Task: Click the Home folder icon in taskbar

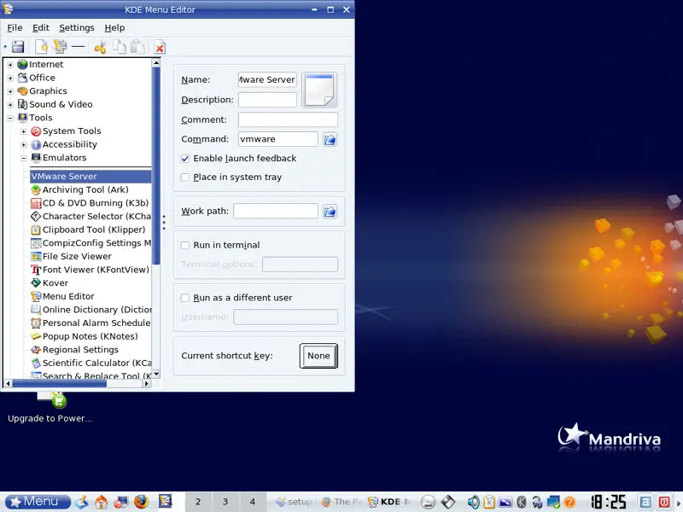Action: tap(102, 502)
